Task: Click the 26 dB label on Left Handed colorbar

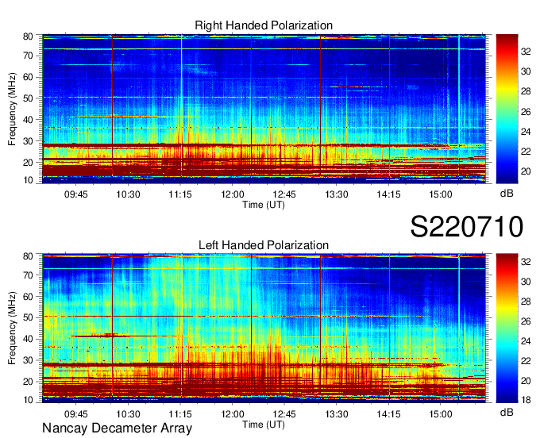Action: 526,321
